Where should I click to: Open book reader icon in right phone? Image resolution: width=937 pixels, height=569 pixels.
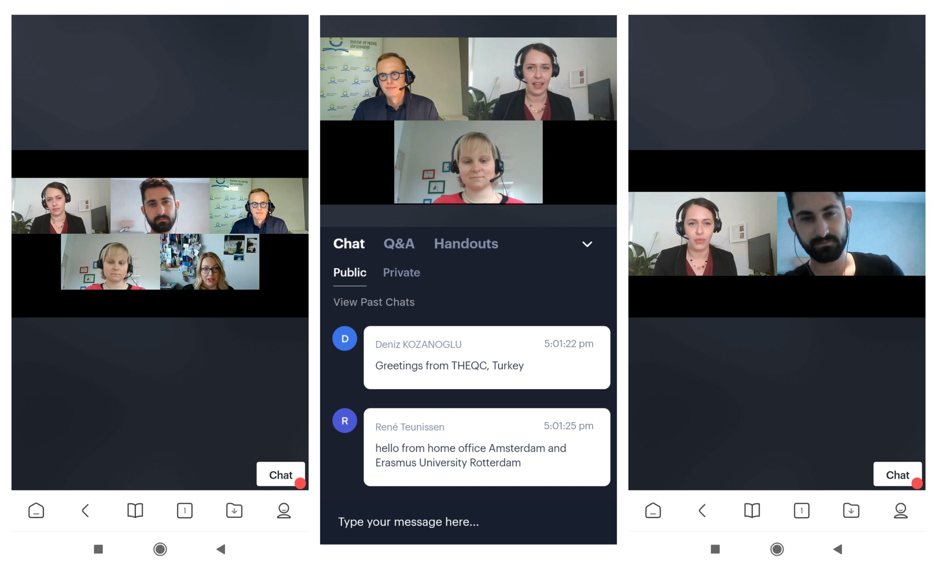tap(752, 510)
